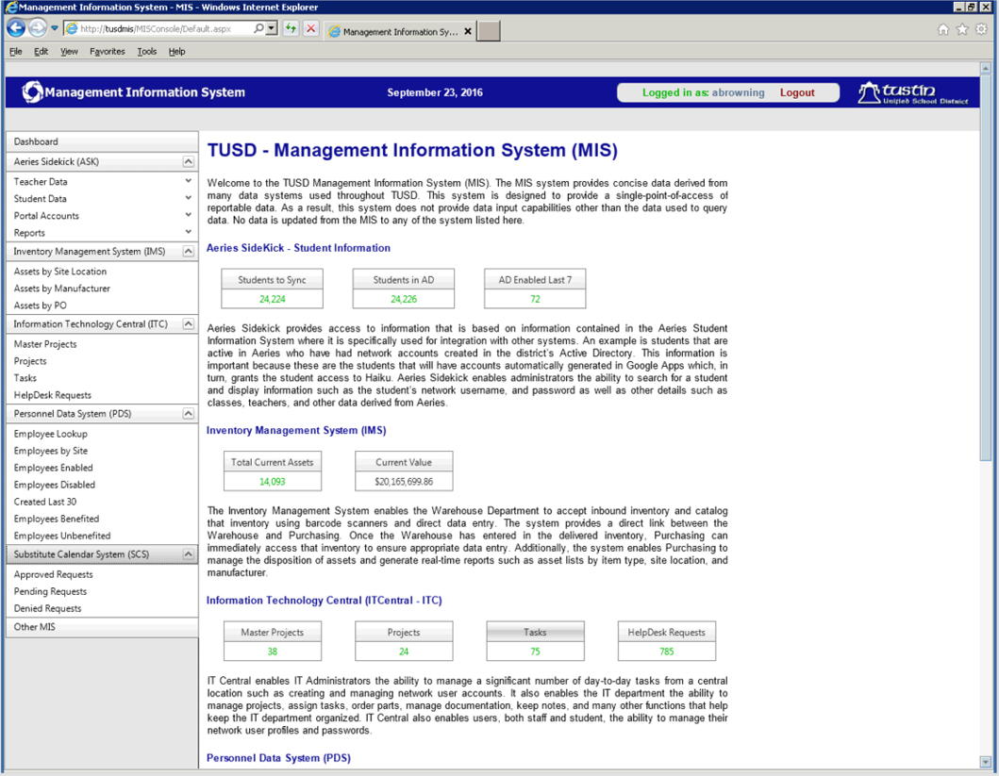Open the browser Tools gear icon
This screenshot has height=776, width=999.
[x=981, y=29]
